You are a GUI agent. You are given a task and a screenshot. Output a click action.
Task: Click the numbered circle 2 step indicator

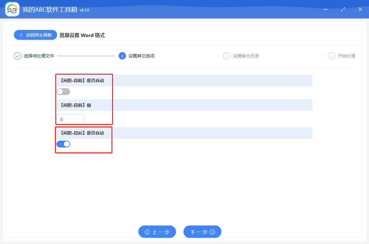click(122, 56)
